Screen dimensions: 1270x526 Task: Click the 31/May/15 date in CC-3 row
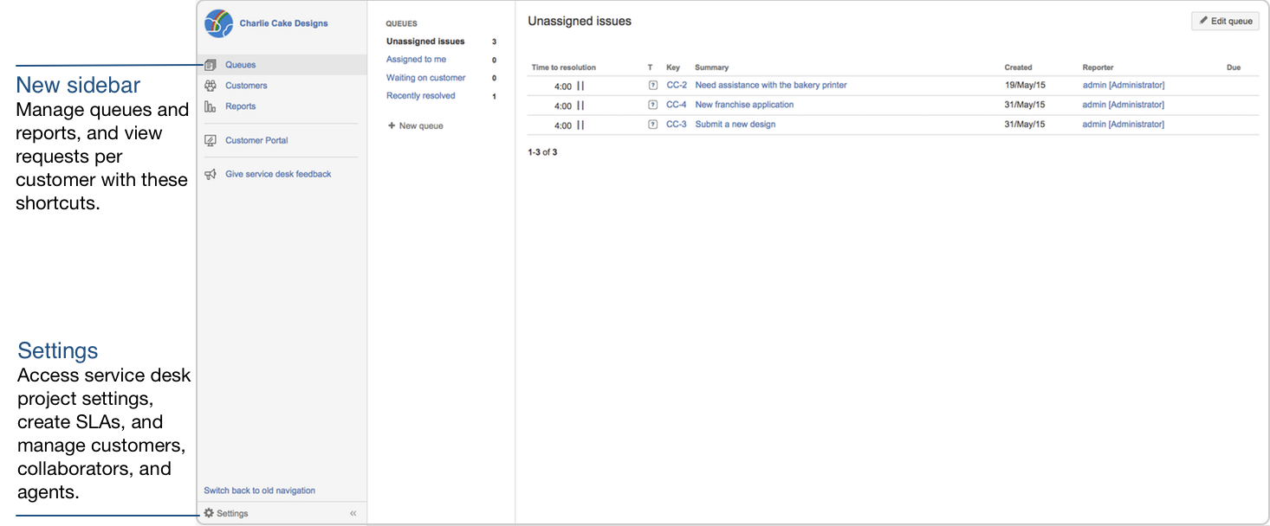pyautogui.click(x=1025, y=125)
